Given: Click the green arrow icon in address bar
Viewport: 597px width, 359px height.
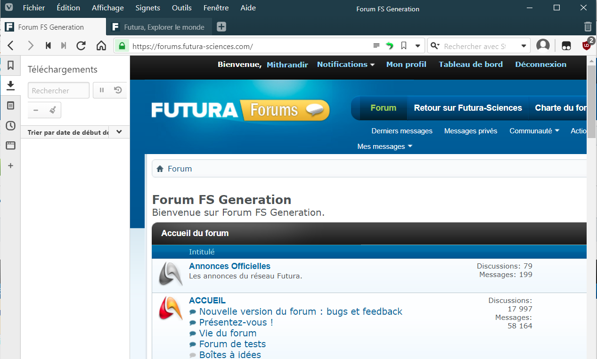Looking at the screenshot, I should [x=390, y=46].
